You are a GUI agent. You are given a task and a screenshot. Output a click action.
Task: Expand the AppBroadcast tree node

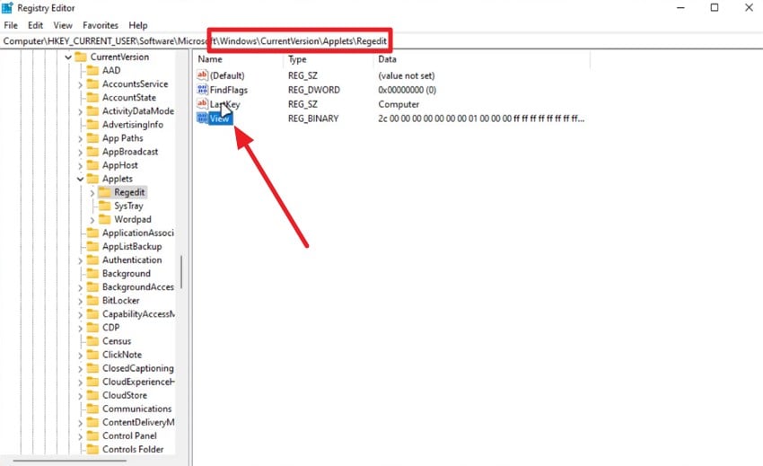tap(80, 153)
